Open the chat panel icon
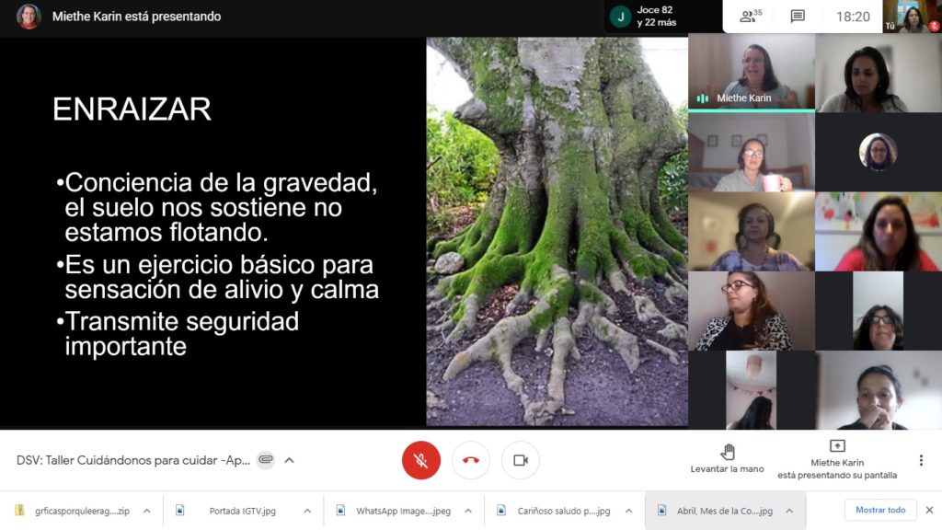942x530 pixels. click(798, 17)
